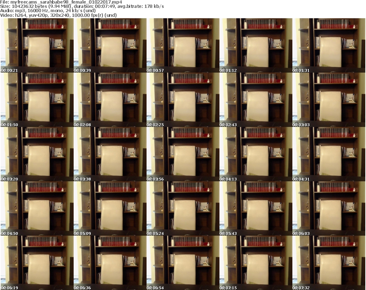The height and width of the screenshot is (290, 366).
Task: Select the thumbnail at timestamp 00:01:12
Action: 256,45
